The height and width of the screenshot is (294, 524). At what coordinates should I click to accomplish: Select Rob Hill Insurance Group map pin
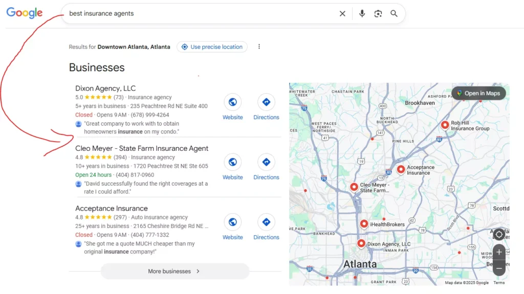click(x=445, y=125)
